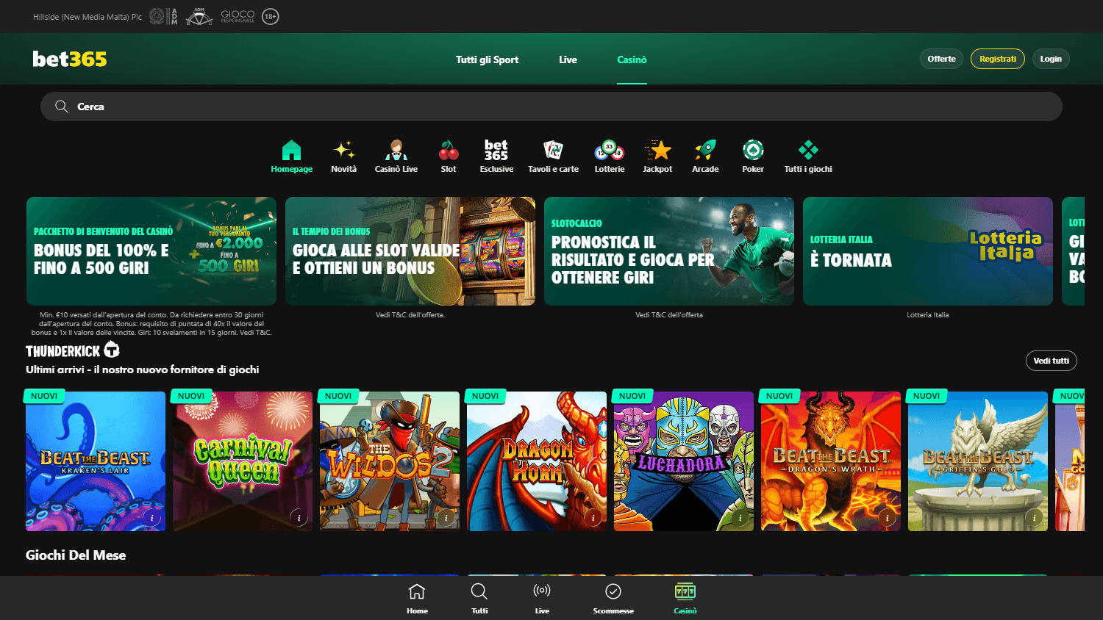The height and width of the screenshot is (620, 1103).
Task: Show info for Carnival Queen game
Action: coord(299,518)
